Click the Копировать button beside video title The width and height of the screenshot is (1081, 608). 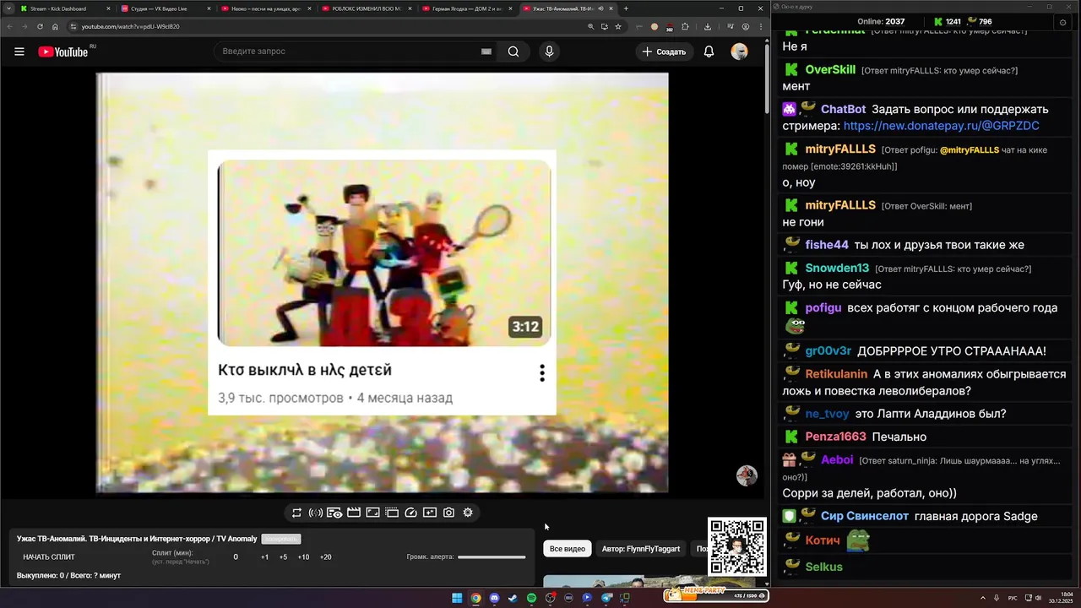(x=280, y=539)
